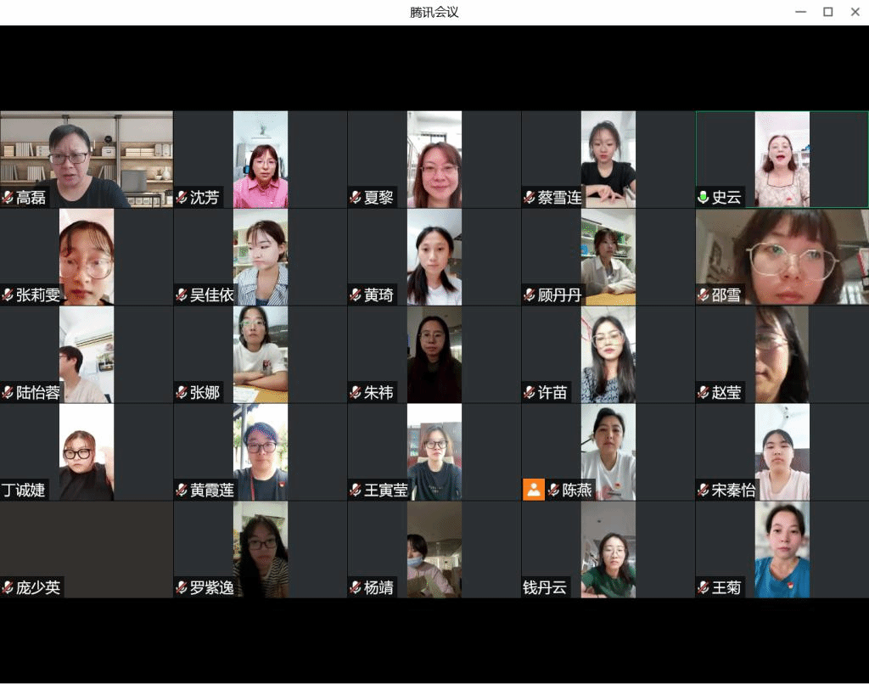Click the muted mic icon beside 朱祎
Image resolution: width=869 pixels, height=684 pixels.
click(x=356, y=392)
